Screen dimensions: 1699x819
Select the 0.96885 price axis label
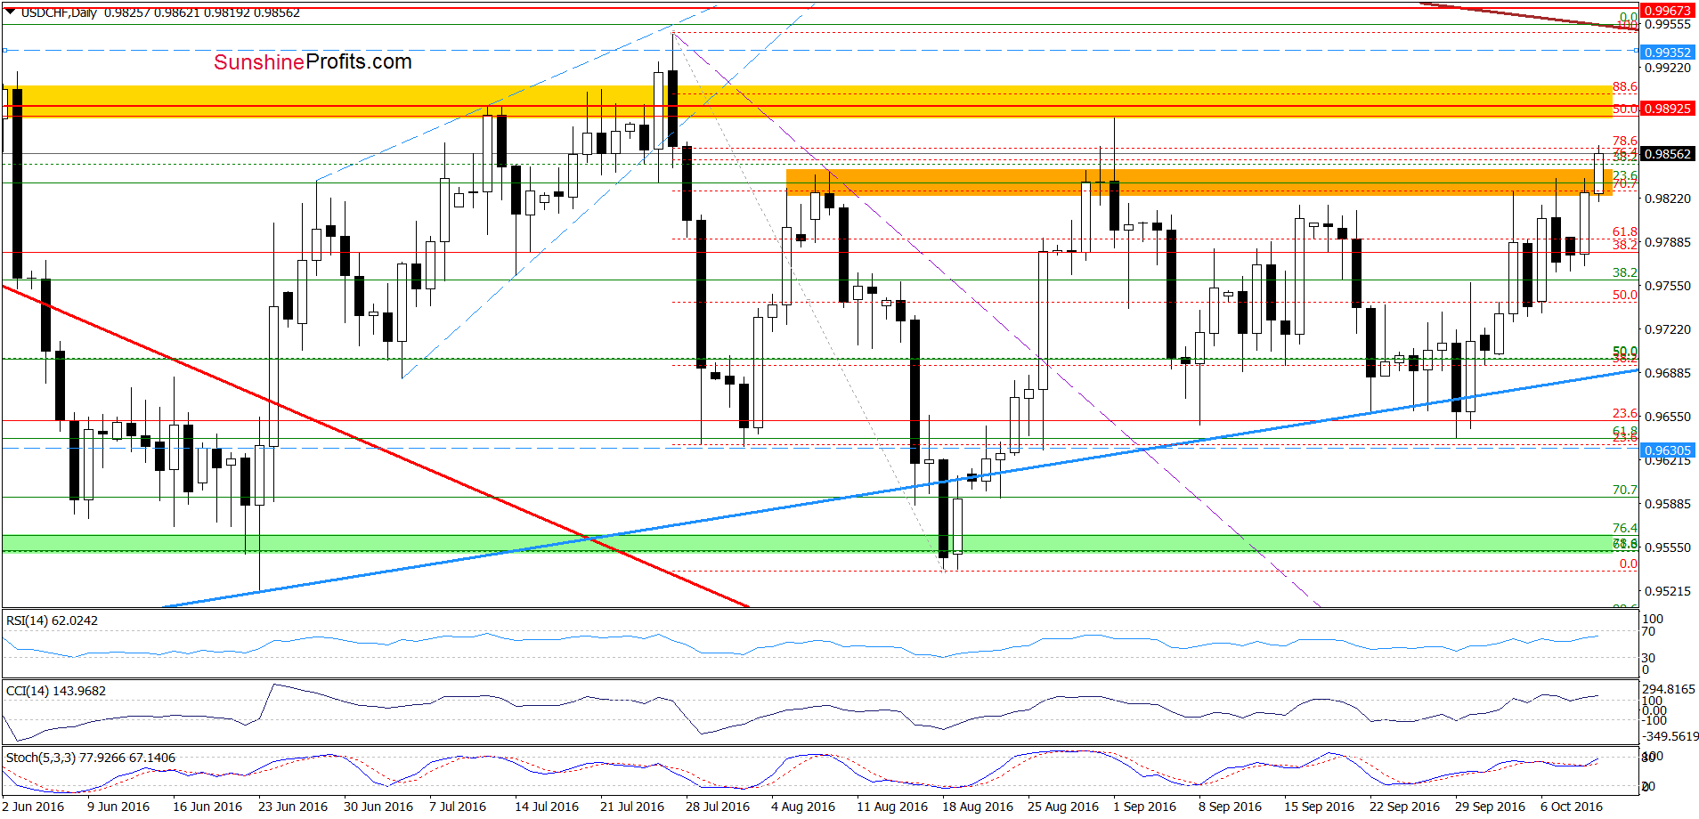pyautogui.click(x=1667, y=373)
